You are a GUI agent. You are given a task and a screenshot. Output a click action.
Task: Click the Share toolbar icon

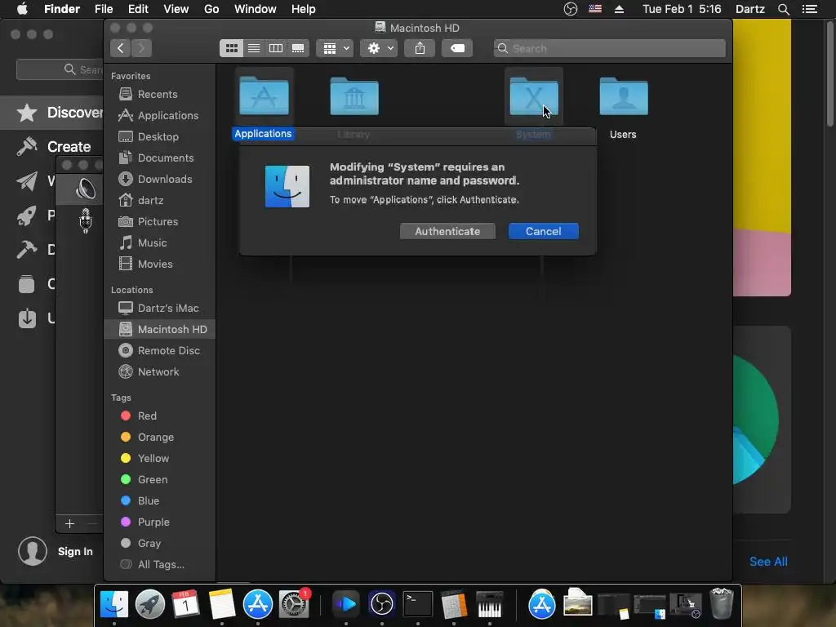tap(420, 48)
